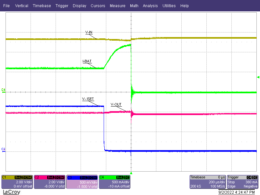
Task: Click the V-ISET trace label
Action: pos(88,99)
